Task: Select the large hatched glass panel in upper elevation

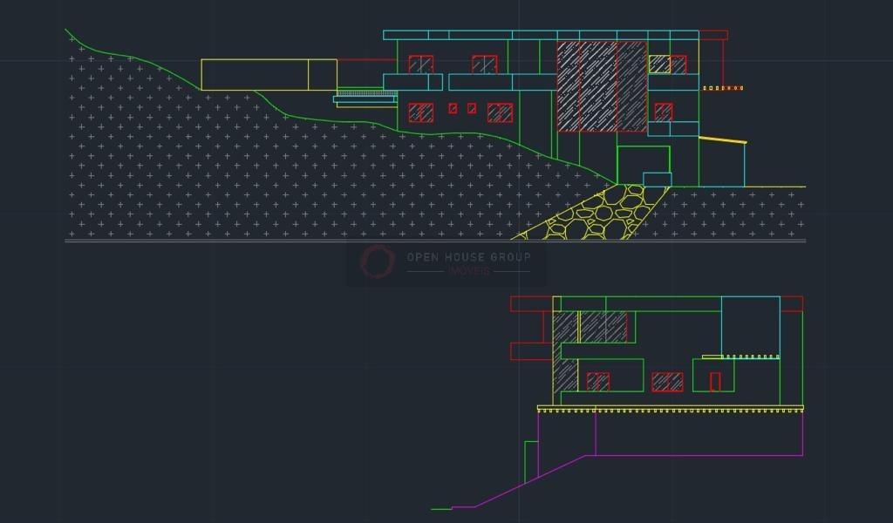Action: [601, 86]
